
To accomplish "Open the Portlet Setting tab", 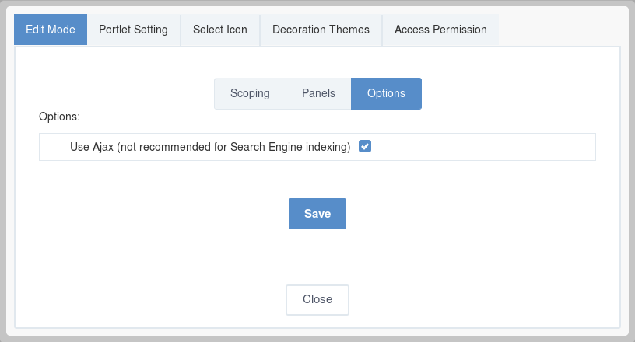I will pyautogui.click(x=133, y=30).
